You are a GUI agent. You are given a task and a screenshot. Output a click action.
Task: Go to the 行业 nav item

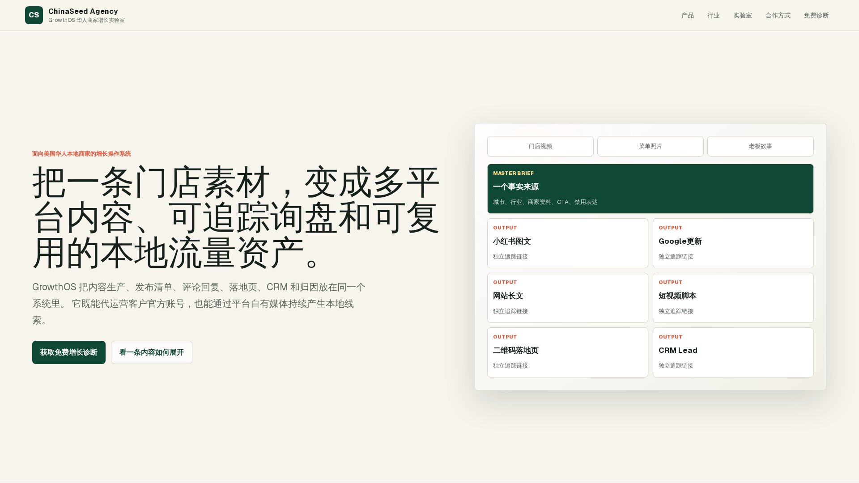click(714, 16)
